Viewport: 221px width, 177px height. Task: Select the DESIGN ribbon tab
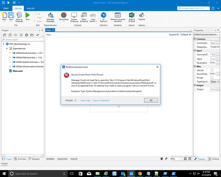(x=18, y=8)
